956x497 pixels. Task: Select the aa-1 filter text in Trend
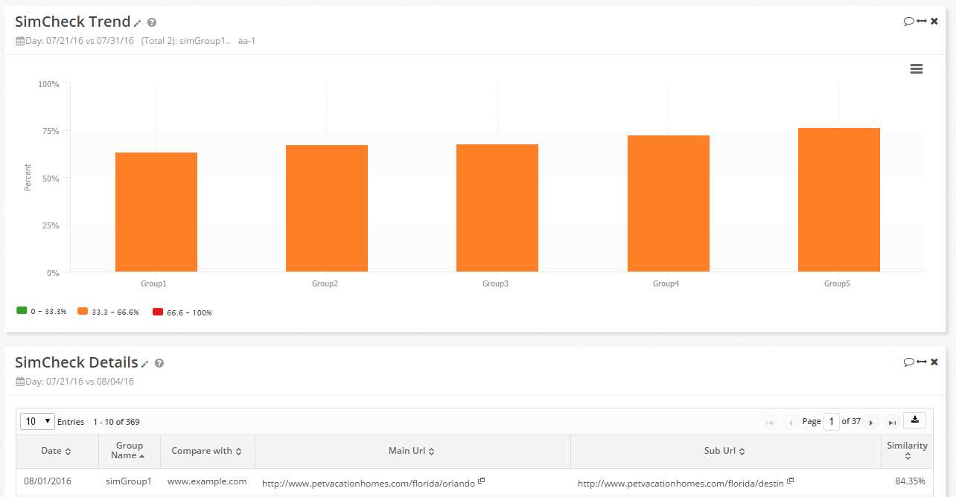point(247,41)
